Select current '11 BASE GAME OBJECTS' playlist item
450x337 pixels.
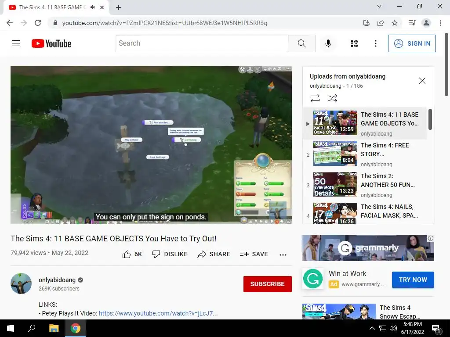click(x=365, y=123)
